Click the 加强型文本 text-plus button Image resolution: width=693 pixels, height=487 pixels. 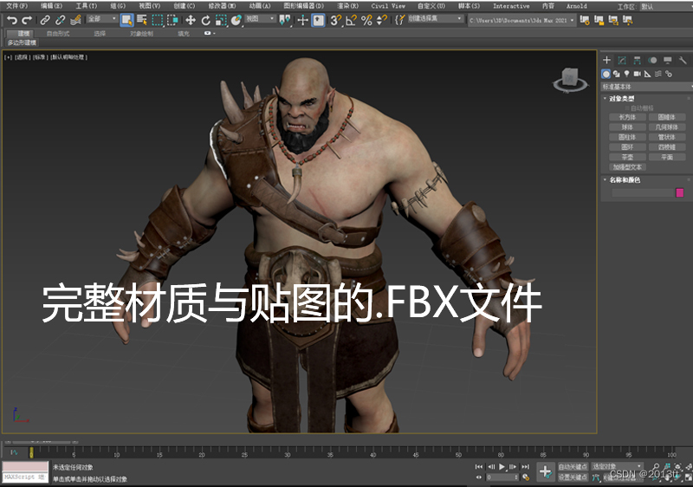point(627,167)
